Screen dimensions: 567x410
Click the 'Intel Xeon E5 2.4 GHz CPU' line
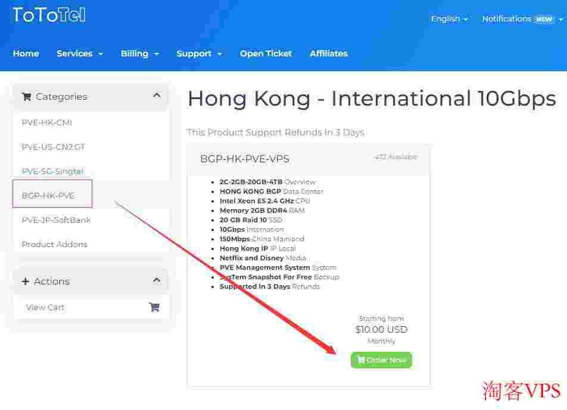(x=264, y=201)
